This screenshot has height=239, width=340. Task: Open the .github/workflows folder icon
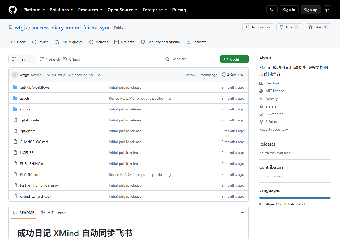point(15,87)
